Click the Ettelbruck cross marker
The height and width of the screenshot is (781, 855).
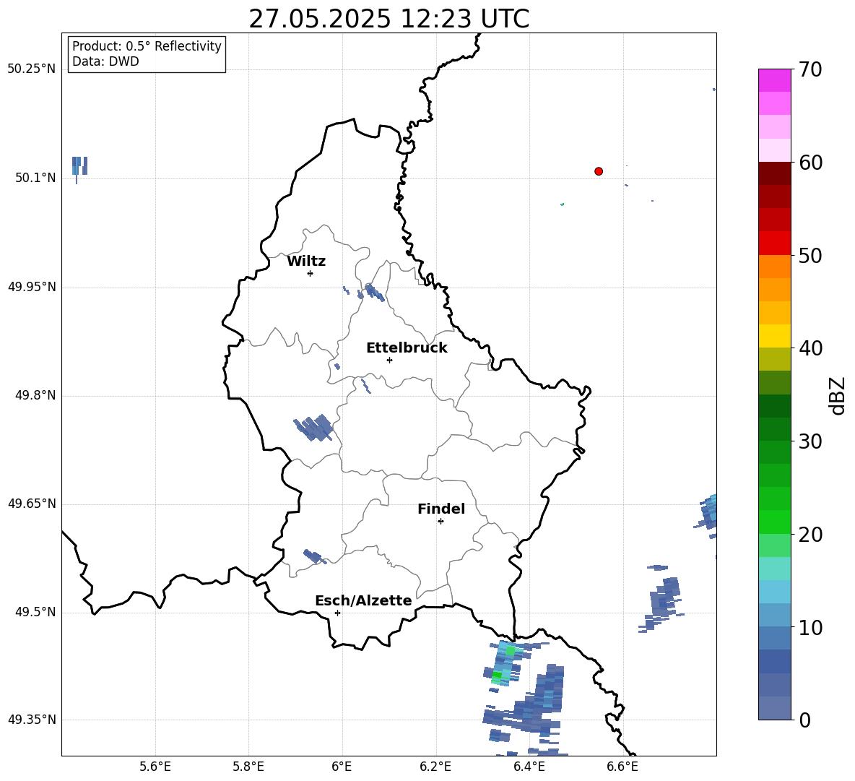389,360
